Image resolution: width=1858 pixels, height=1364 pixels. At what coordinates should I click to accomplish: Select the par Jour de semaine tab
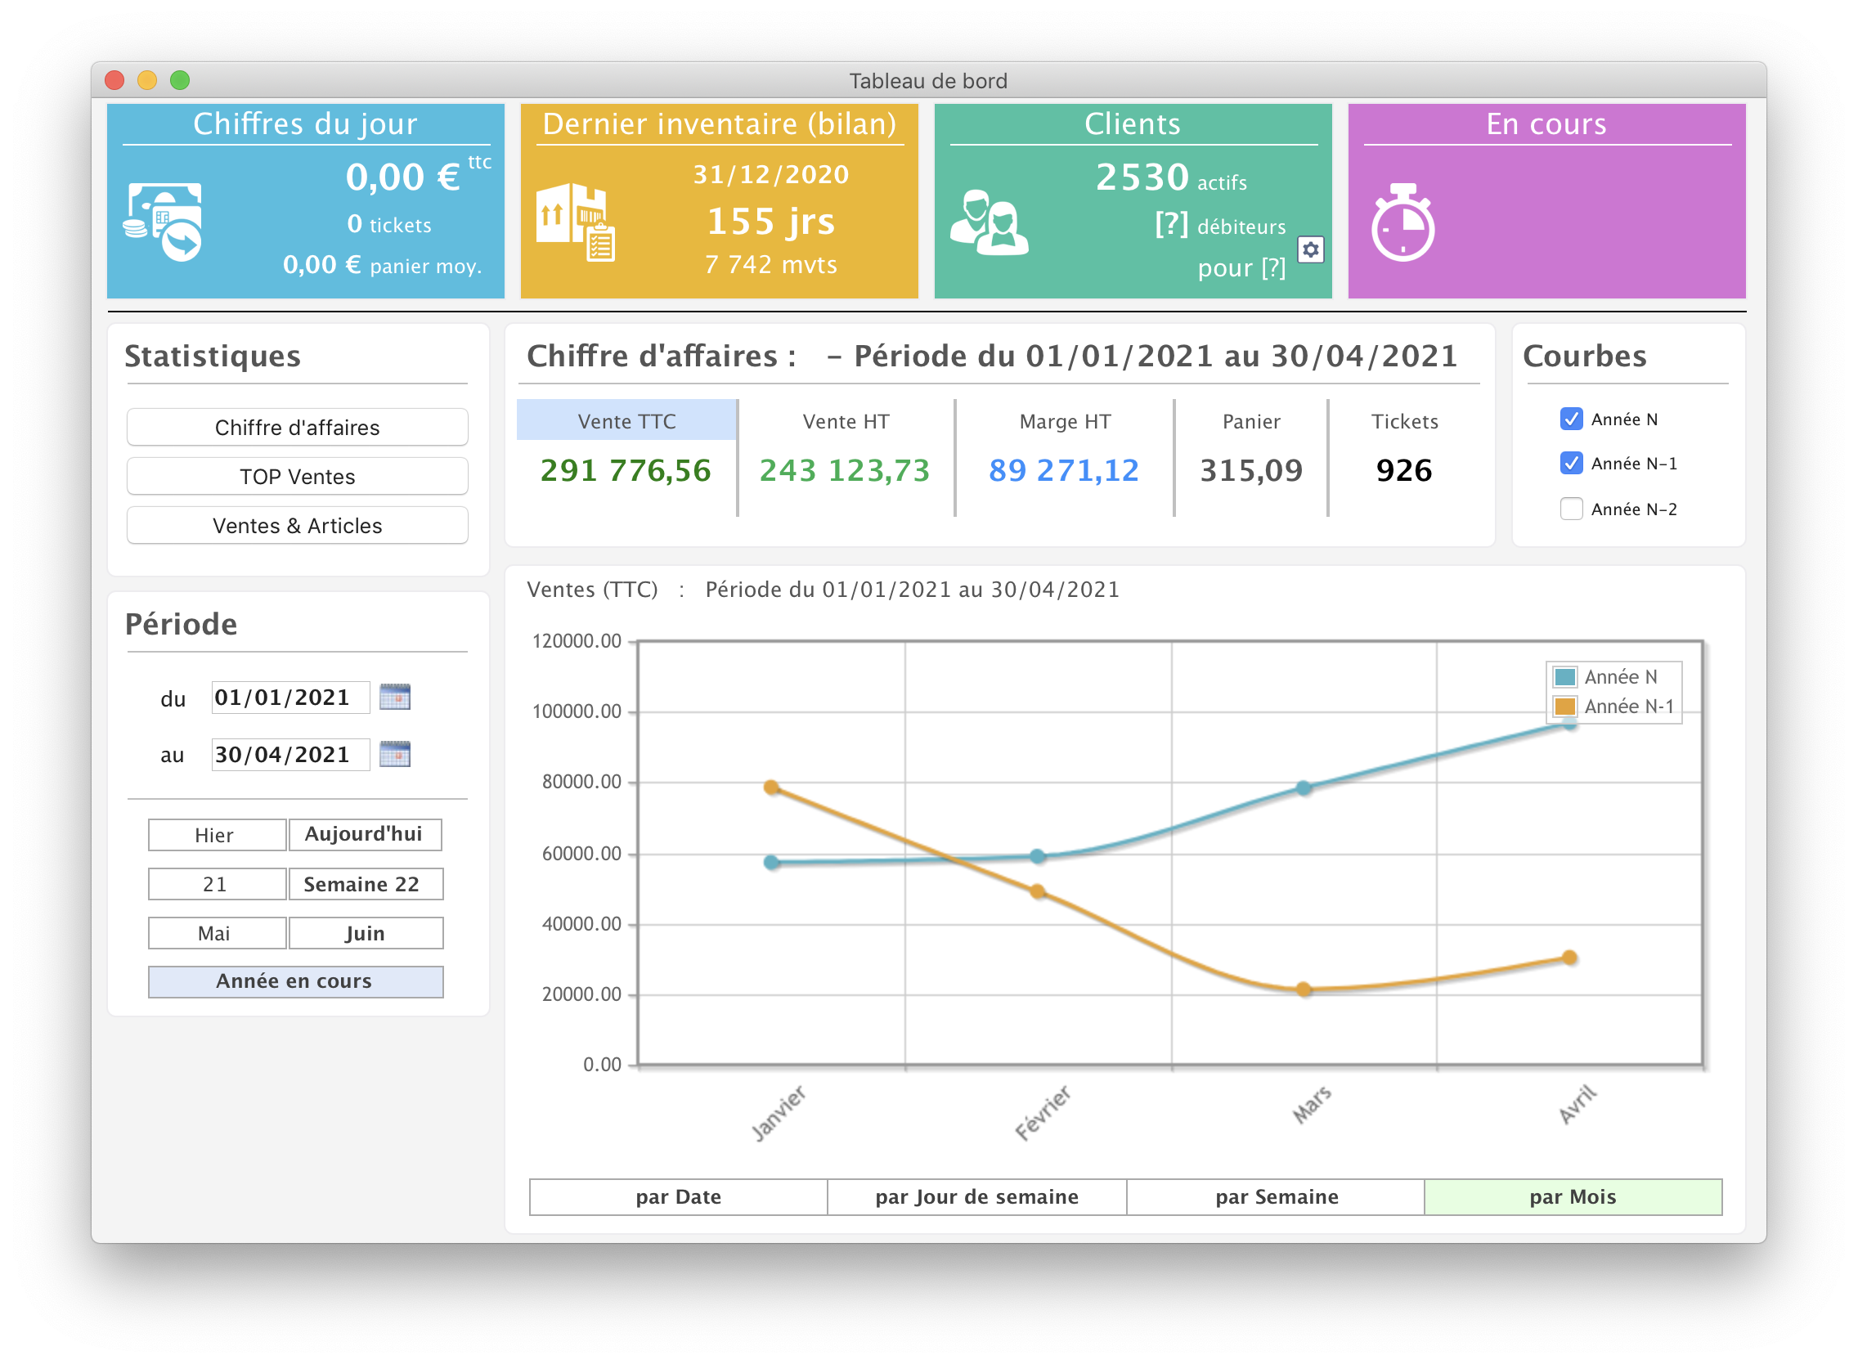click(976, 1197)
